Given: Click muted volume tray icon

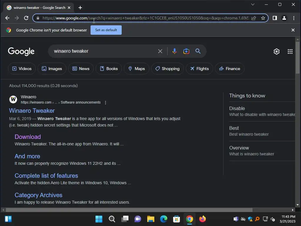Looking at the screenshot, I should click(273, 219).
